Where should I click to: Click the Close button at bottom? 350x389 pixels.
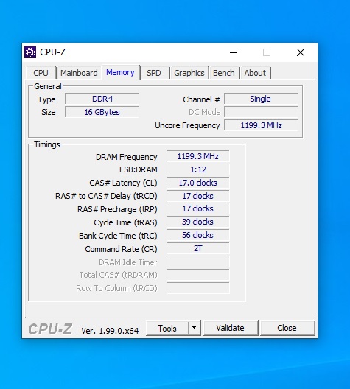pos(287,328)
